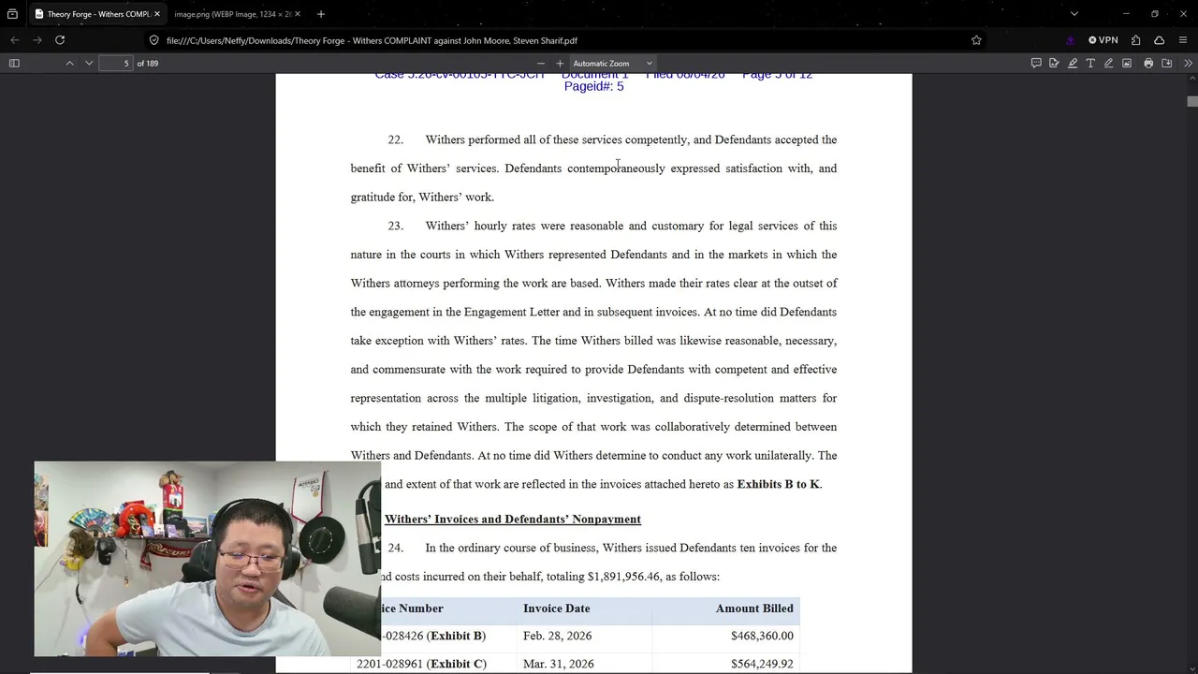Open a new browser tab
The height and width of the screenshot is (674, 1198).
[321, 14]
